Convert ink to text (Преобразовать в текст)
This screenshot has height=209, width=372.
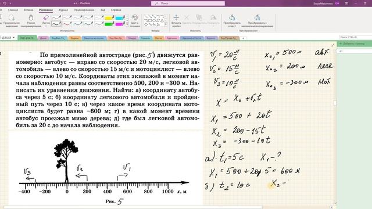(x=232, y=21)
